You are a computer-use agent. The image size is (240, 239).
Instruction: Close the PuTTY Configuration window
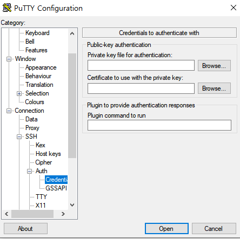point(234,8)
